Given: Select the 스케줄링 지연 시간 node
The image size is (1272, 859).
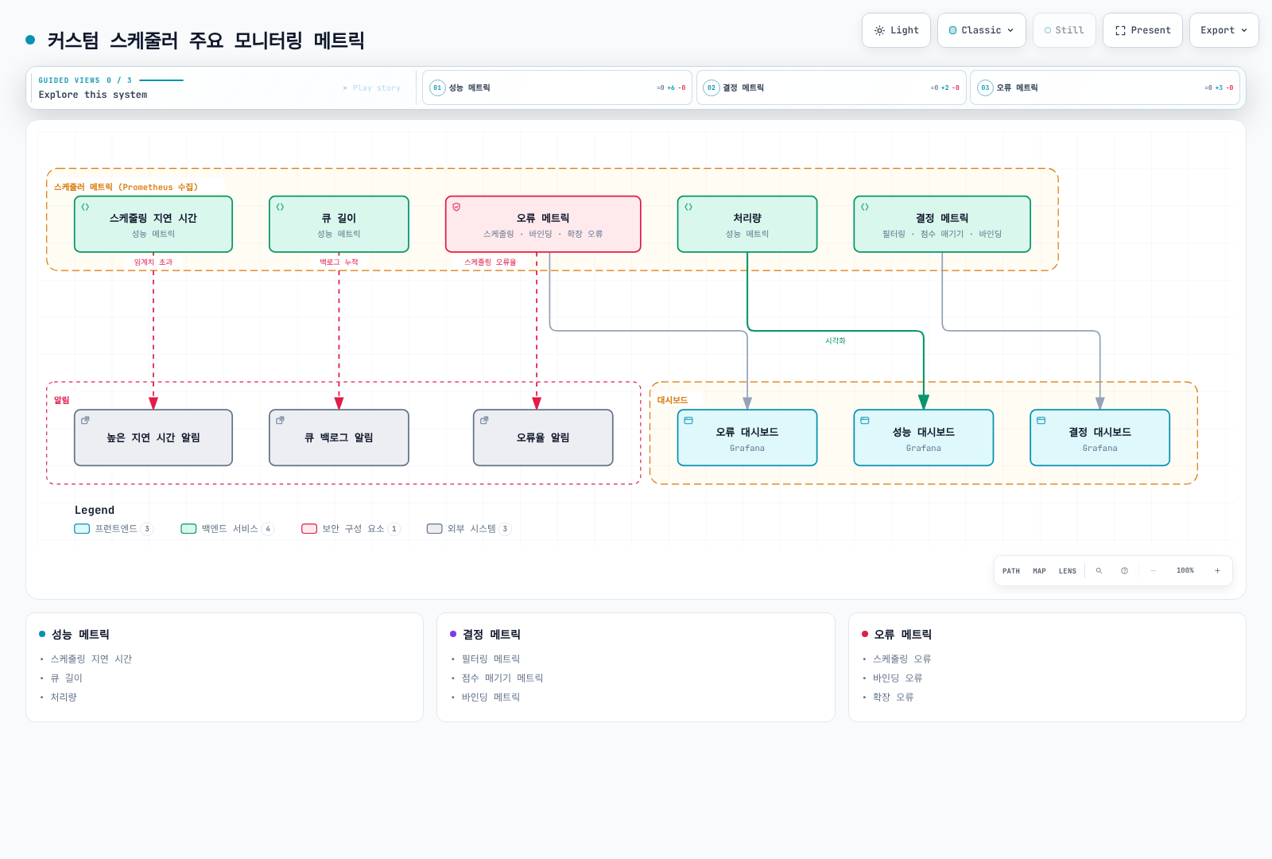Looking at the screenshot, I should pos(153,224).
